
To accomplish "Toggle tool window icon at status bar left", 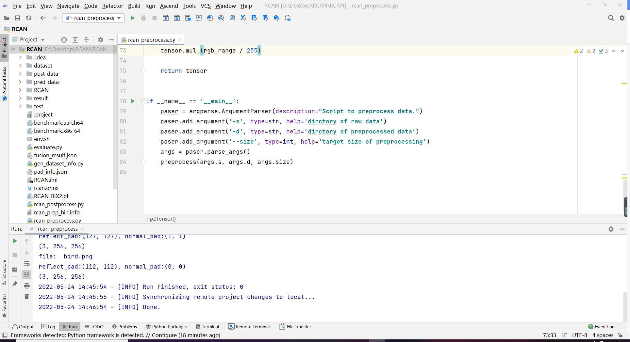I will click(x=5, y=335).
